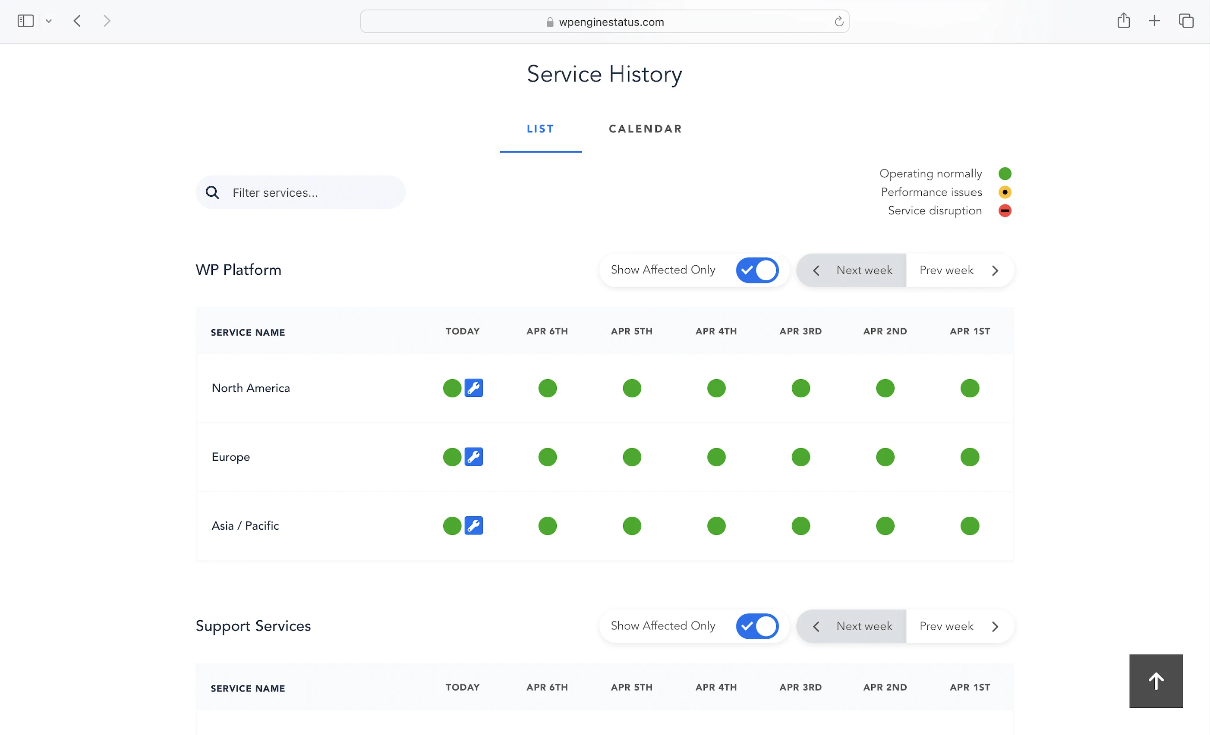Disable Show Affected Only for WP Platform
Image resolution: width=1210 pixels, height=735 pixels.
757,270
